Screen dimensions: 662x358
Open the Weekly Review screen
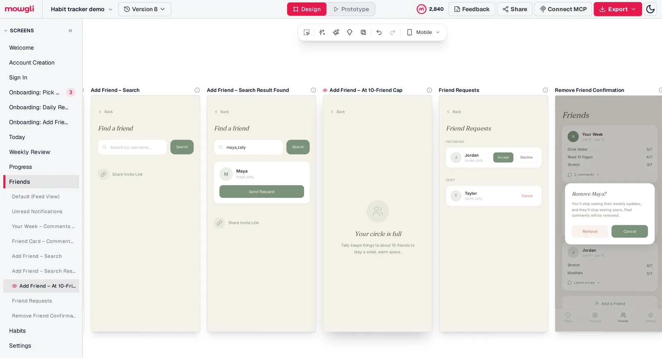[41, 152]
